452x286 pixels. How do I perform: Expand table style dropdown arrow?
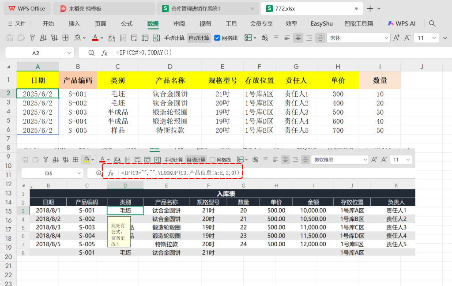[255, 38]
